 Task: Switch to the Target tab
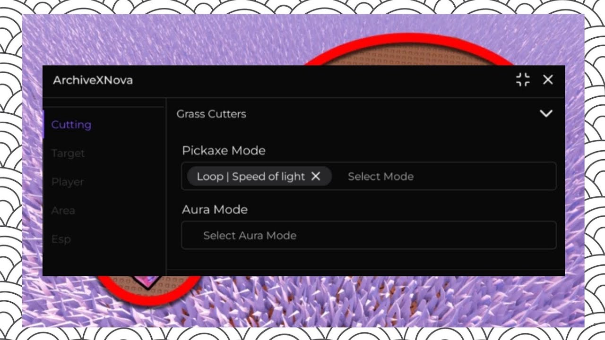coord(68,153)
